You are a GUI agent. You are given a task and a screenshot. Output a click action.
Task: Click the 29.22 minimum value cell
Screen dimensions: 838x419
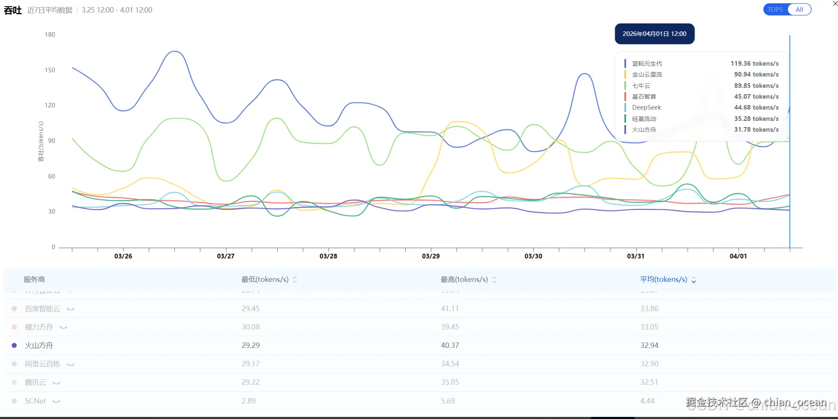point(250,382)
